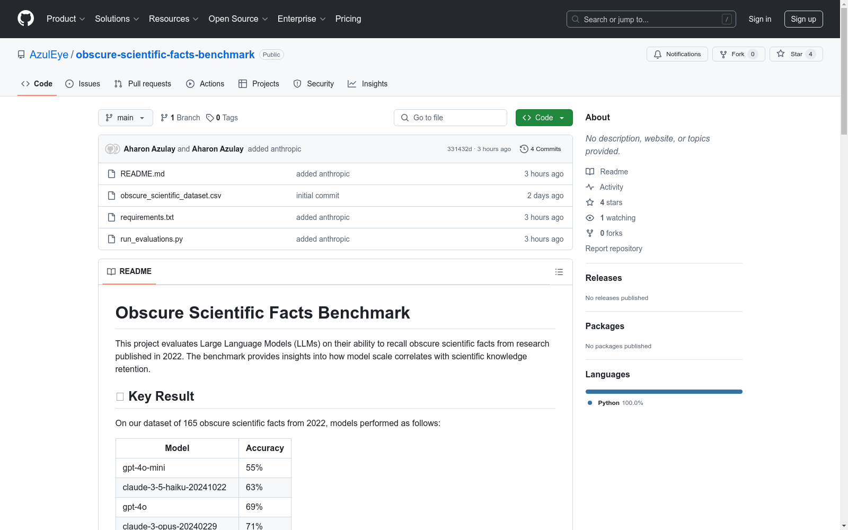Open the run_evaluations.py file
Screen dimensions: 848x530
pos(152,239)
